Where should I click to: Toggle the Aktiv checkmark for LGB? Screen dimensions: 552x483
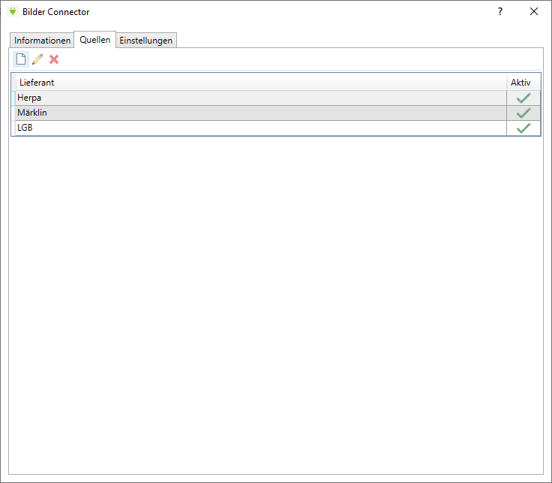point(523,128)
